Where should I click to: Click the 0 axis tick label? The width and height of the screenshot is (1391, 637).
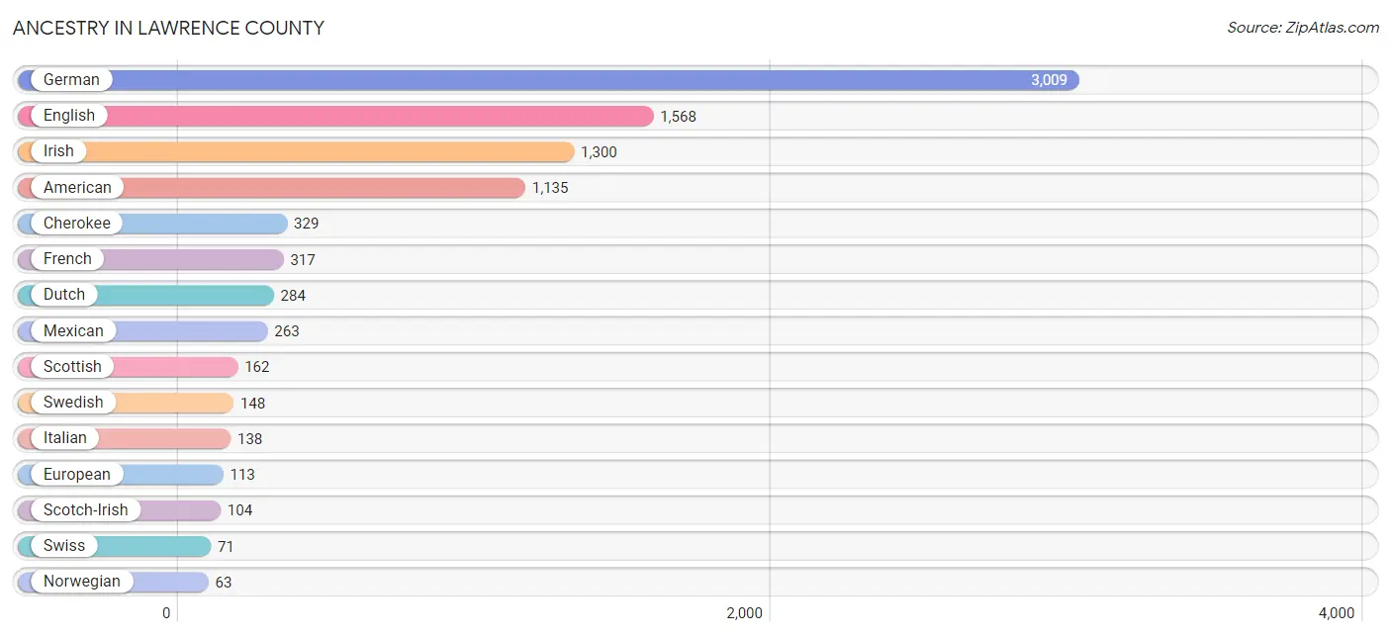(x=166, y=613)
